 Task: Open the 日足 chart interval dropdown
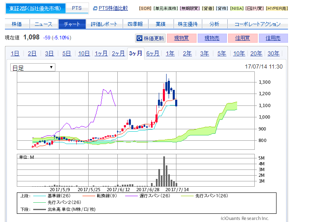tap(33, 67)
